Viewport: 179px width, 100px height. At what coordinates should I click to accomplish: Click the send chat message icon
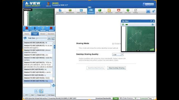[53, 85]
